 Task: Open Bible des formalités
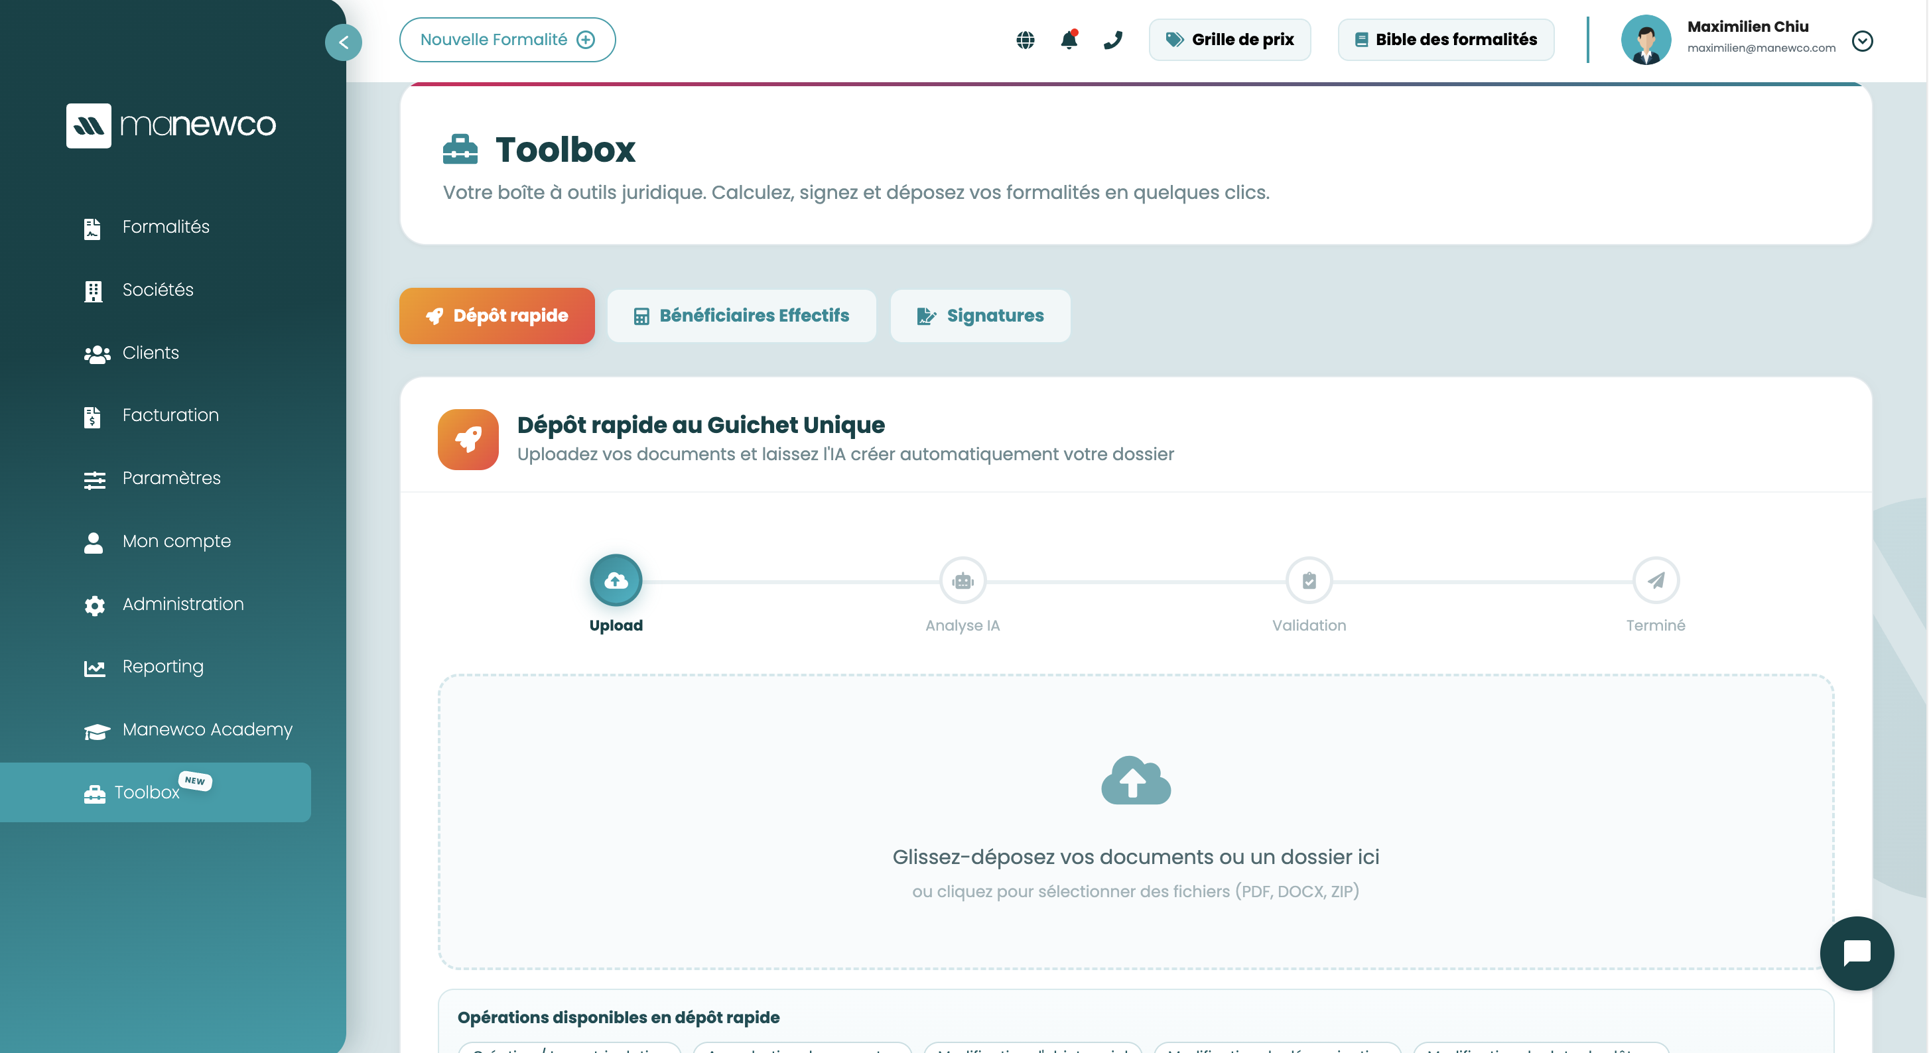[x=1446, y=40]
